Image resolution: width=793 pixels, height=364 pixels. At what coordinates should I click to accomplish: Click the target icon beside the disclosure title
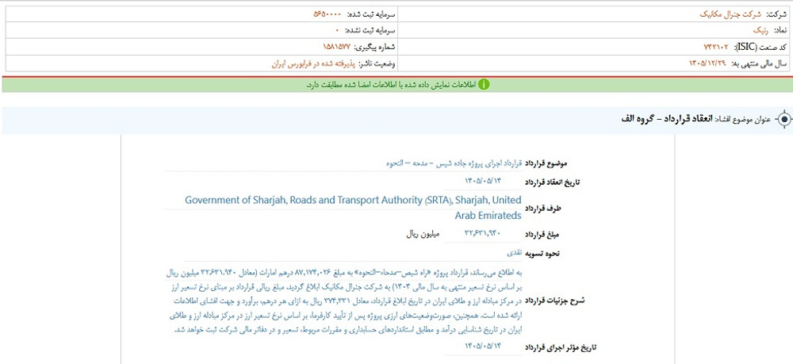784,120
